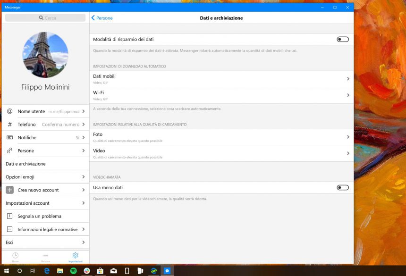The height and width of the screenshot is (276, 406).
Task: Select the Impostazioni gear tab
Action: tap(76, 257)
